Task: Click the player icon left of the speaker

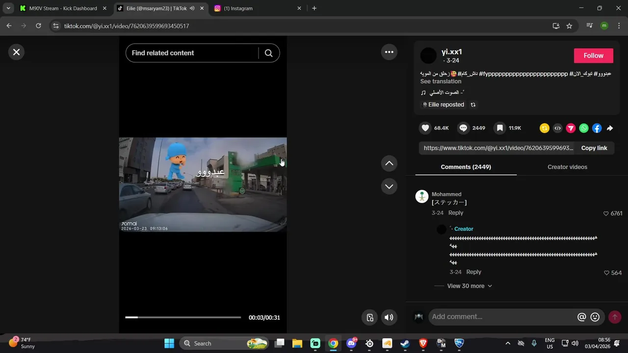Action: click(x=370, y=317)
